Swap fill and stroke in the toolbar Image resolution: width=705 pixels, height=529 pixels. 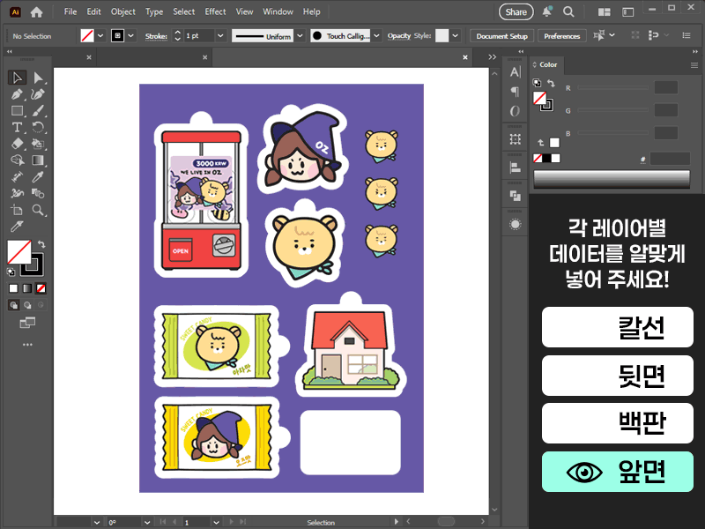41,244
